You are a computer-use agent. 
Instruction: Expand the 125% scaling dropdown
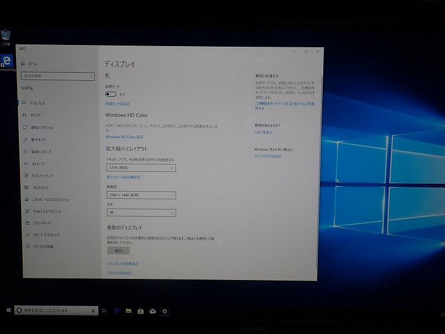coord(141,168)
